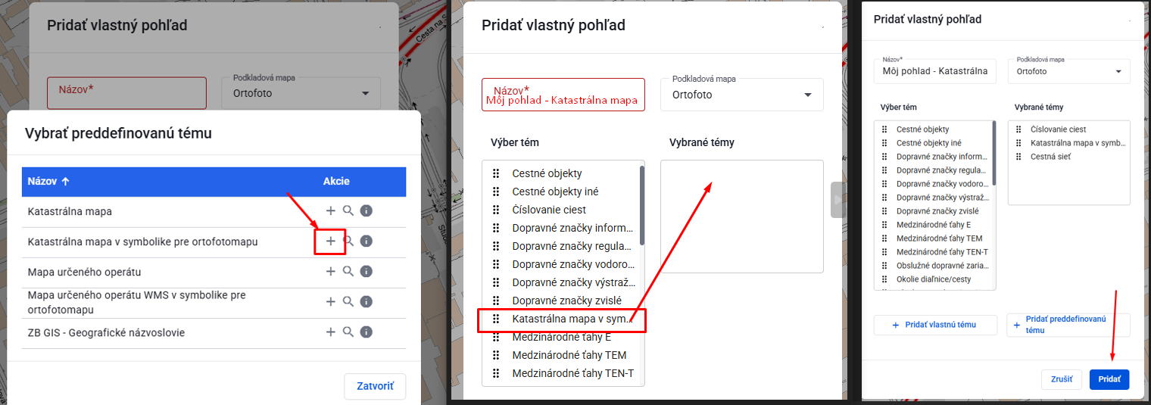Preview Mapa určeného operátu with magnifier icon
Viewport: 1151px width, 405px height.
coord(348,271)
